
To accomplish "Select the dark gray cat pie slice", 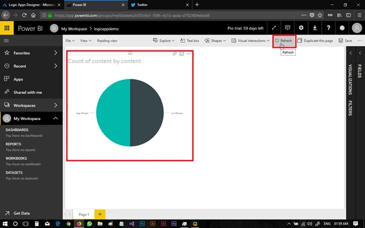I will (147, 113).
